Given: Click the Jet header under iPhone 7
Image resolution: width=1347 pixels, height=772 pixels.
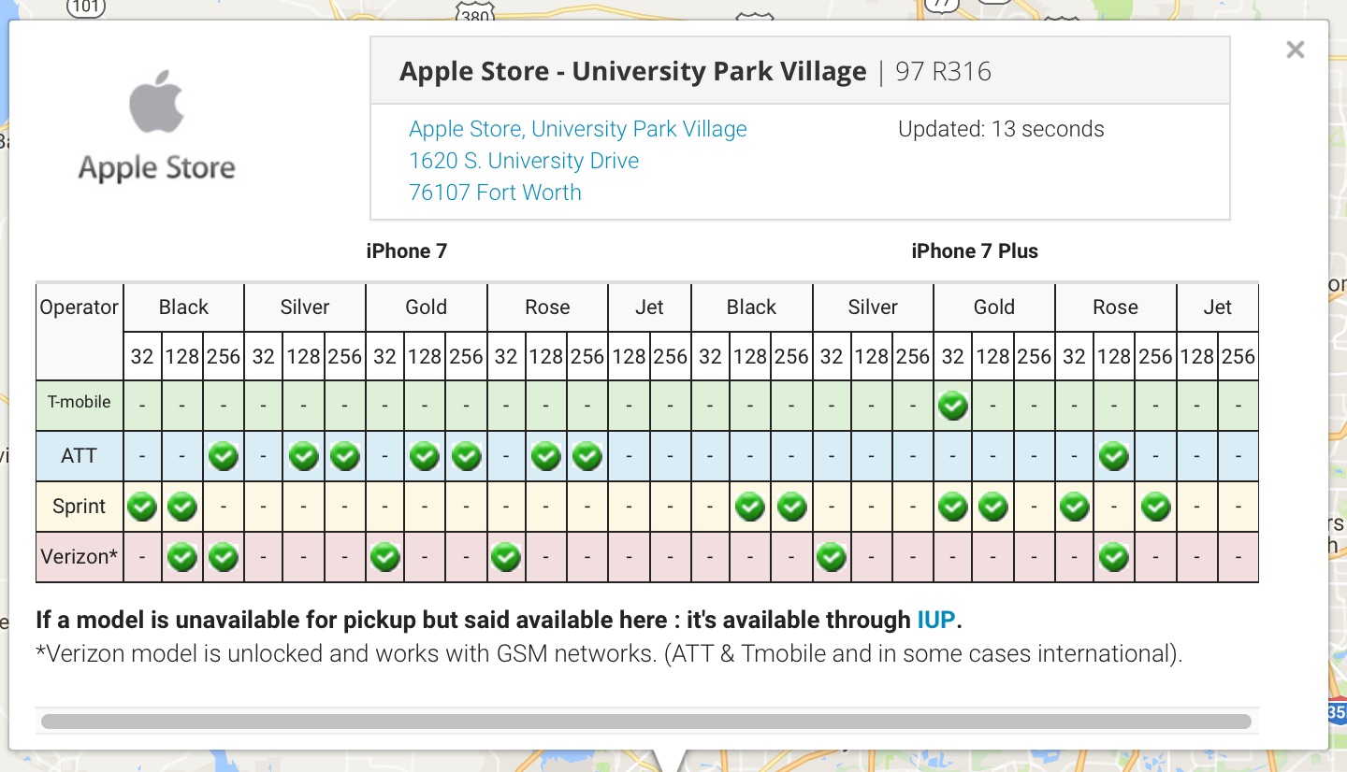Looking at the screenshot, I should click(x=649, y=307).
